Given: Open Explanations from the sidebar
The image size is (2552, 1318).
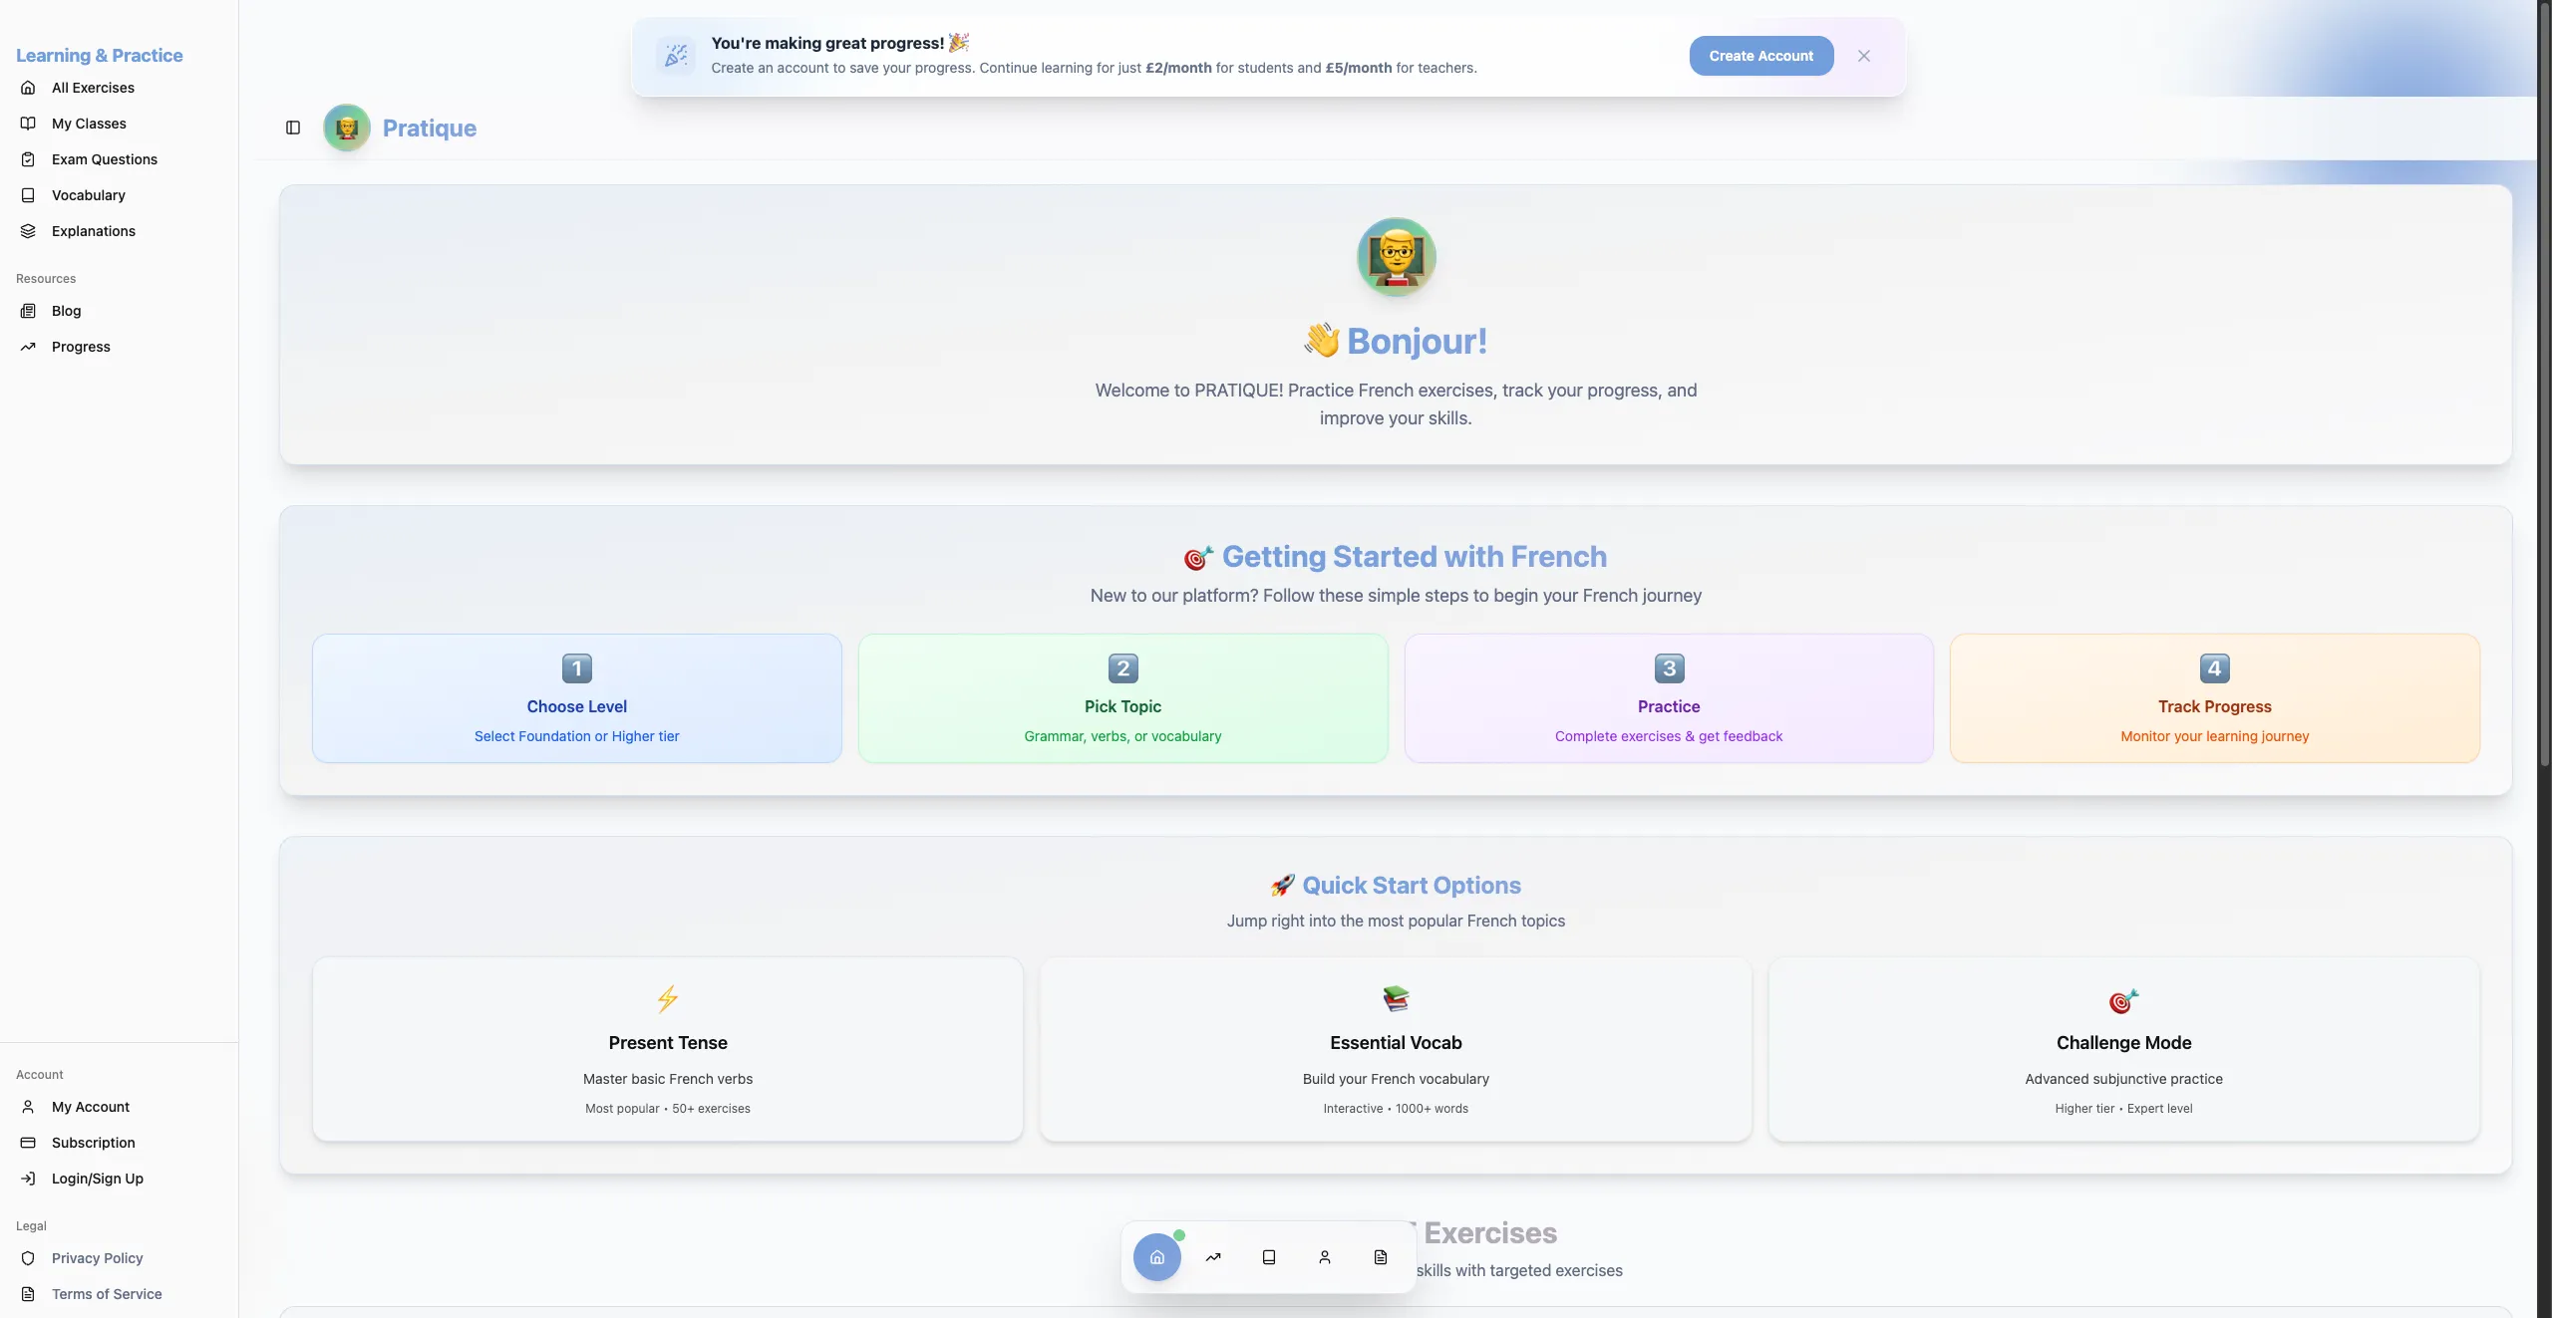Looking at the screenshot, I should pyautogui.click(x=93, y=231).
